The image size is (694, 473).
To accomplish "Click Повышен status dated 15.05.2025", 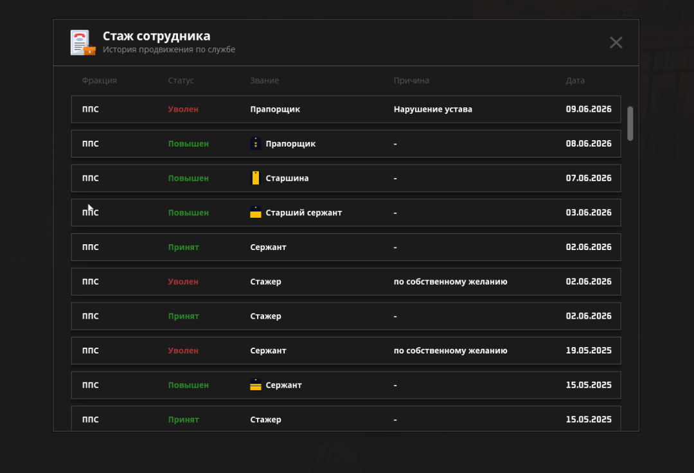I will (188, 386).
